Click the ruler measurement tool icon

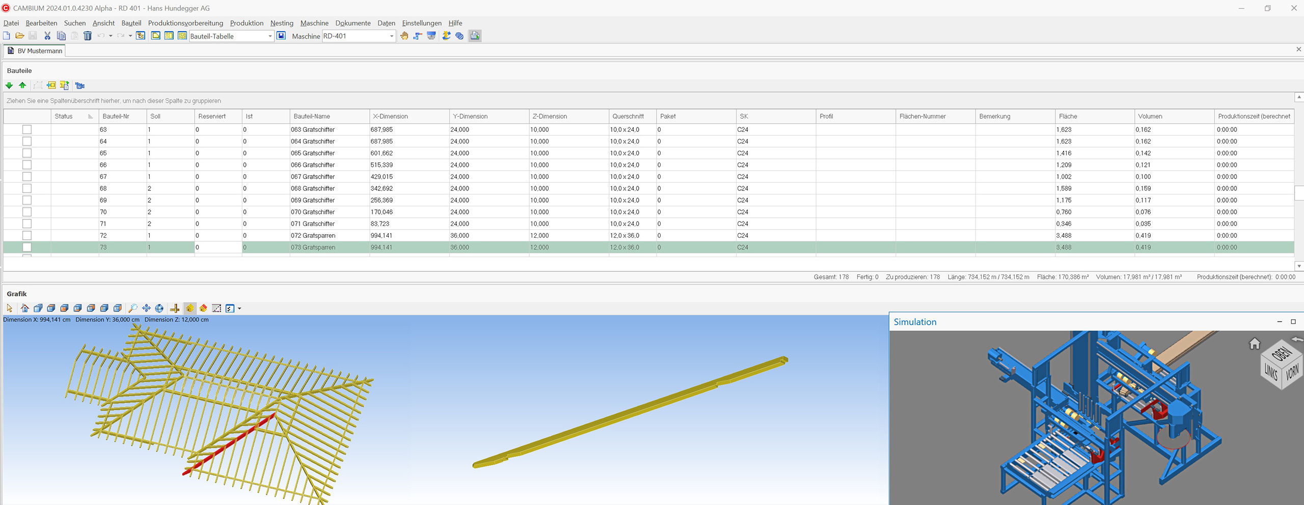(175, 308)
